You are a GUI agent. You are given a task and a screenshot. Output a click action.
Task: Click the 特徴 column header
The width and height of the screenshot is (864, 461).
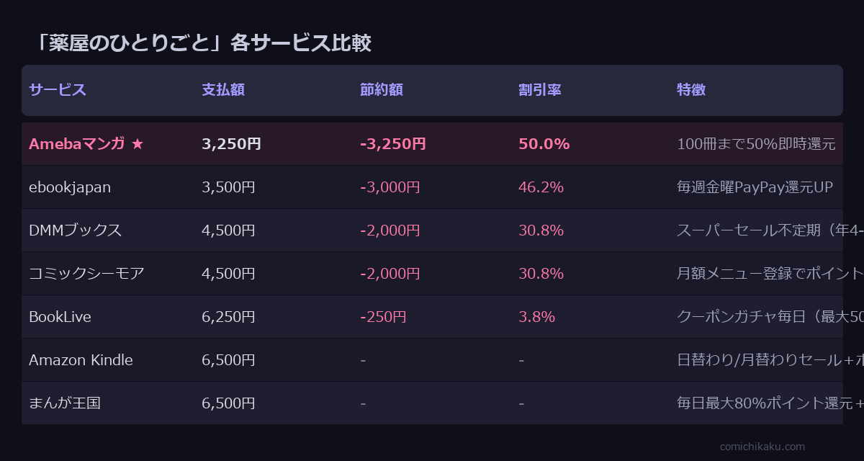point(691,90)
